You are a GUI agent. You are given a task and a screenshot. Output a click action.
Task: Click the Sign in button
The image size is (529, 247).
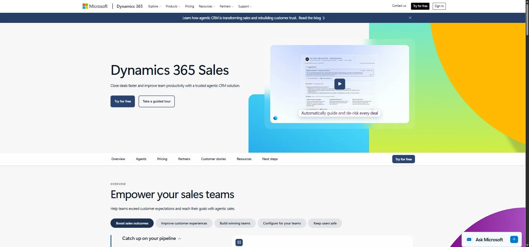[439, 6]
